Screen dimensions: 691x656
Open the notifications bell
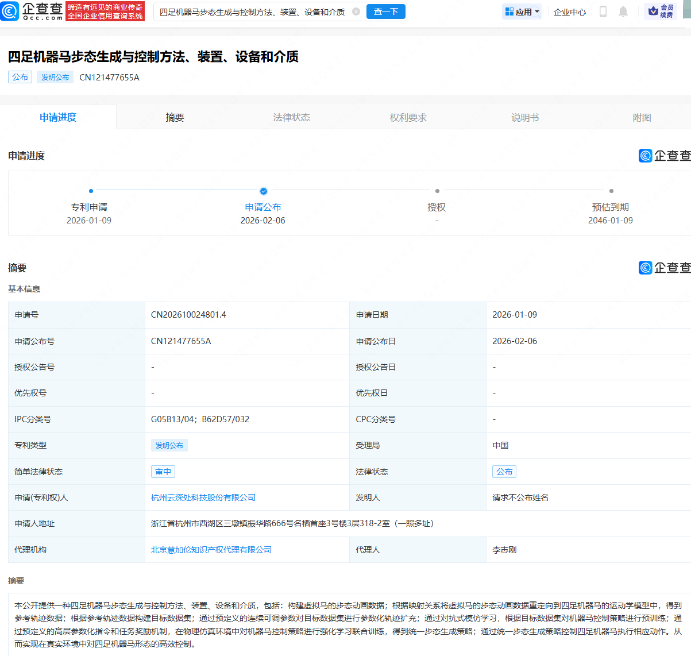click(x=623, y=11)
